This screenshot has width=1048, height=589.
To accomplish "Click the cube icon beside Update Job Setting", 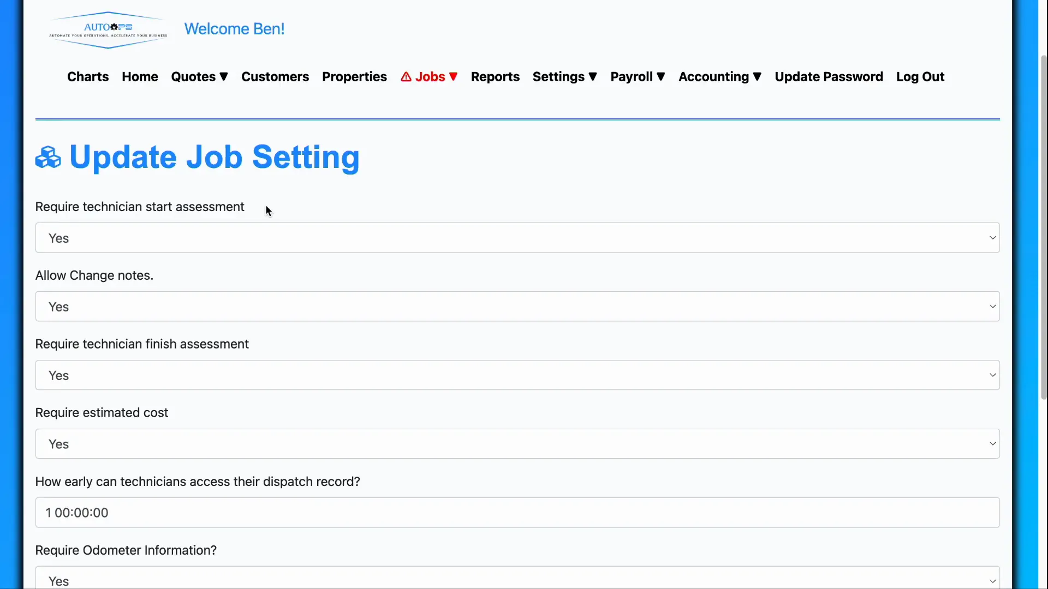I will tap(48, 157).
